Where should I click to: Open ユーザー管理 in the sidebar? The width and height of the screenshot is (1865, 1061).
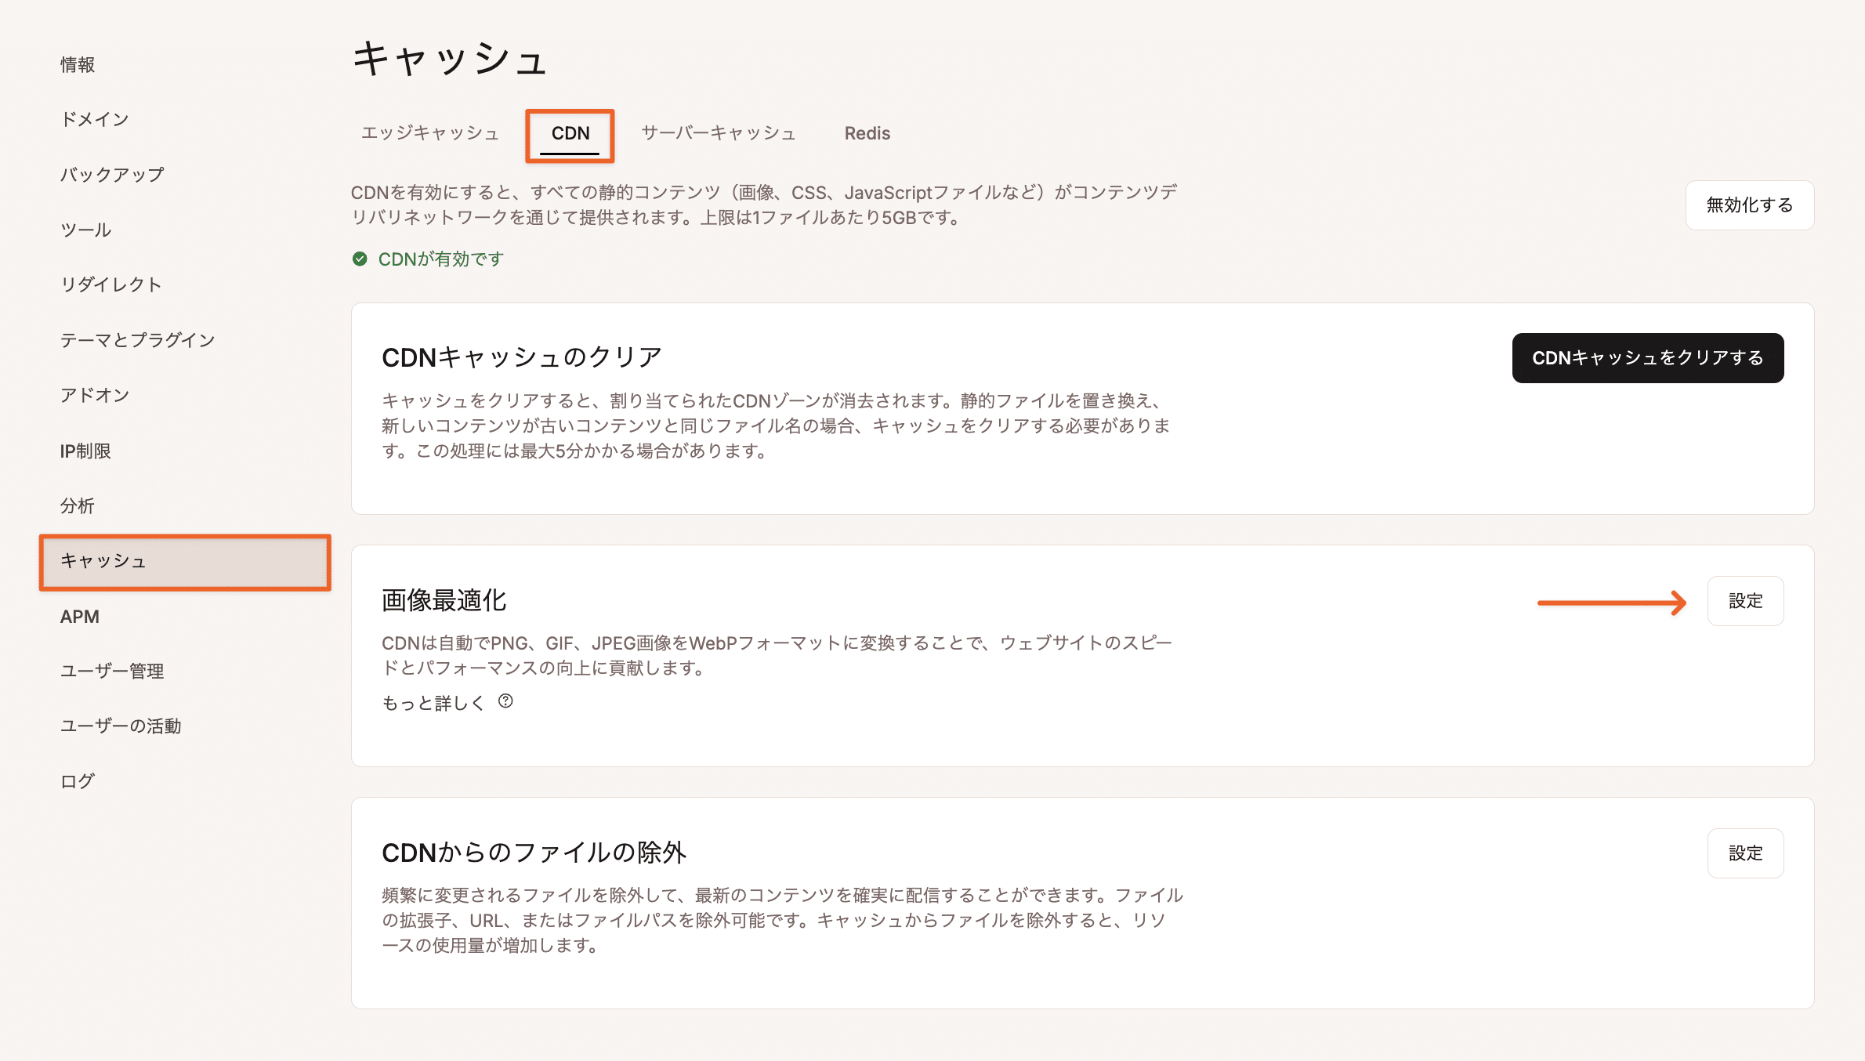pos(112,671)
